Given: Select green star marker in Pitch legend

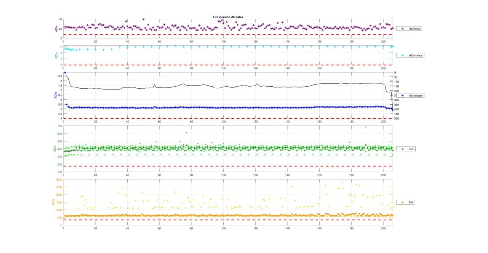Looking at the screenshot, I should 403,149.
